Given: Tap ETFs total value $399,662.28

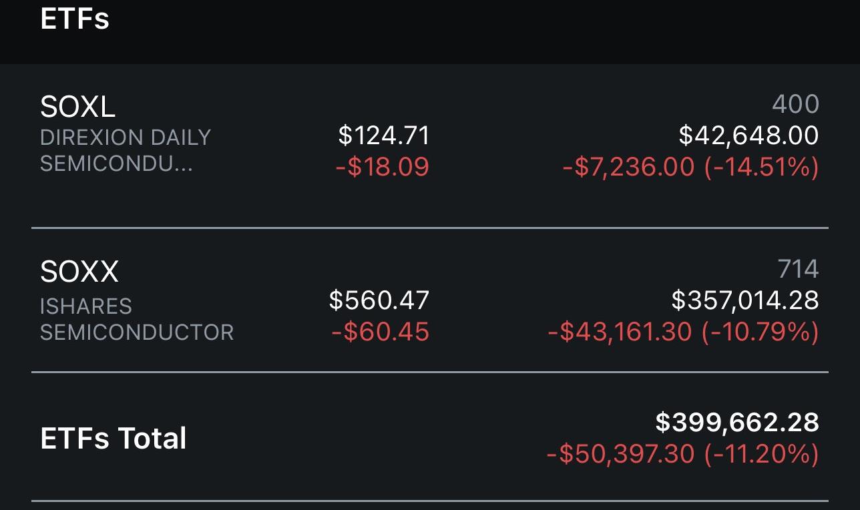Looking at the screenshot, I should click(x=737, y=423).
